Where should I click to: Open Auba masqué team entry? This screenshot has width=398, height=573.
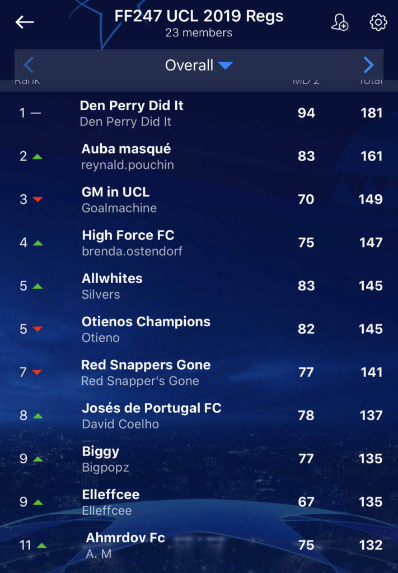(199, 157)
